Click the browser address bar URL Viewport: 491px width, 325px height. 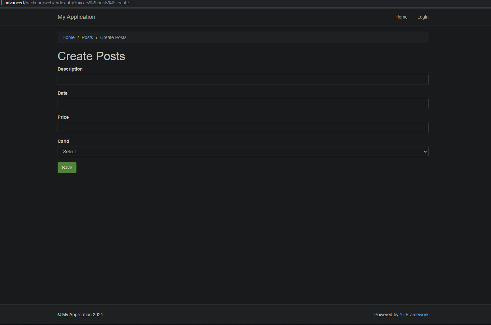(x=67, y=3)
